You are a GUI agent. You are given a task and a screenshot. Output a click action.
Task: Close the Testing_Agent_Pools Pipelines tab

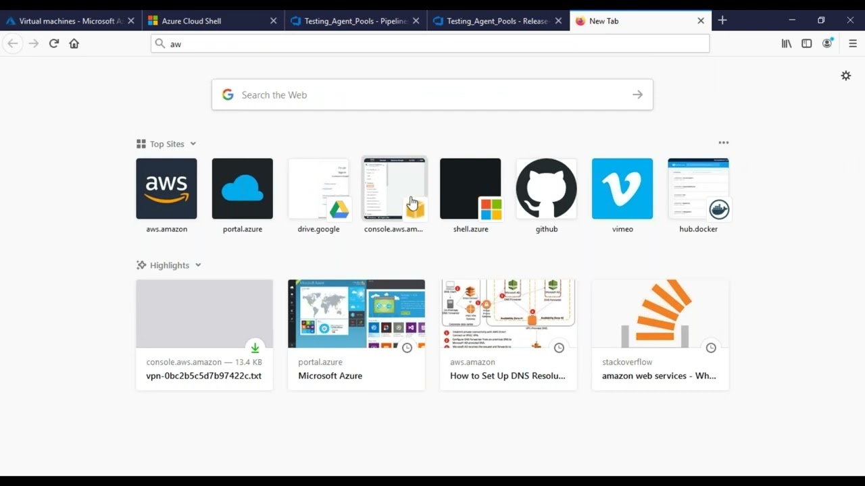coord(416,21)
